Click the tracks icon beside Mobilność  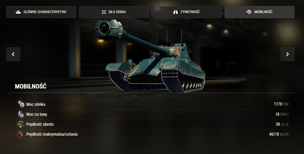(x=249, y=12)
